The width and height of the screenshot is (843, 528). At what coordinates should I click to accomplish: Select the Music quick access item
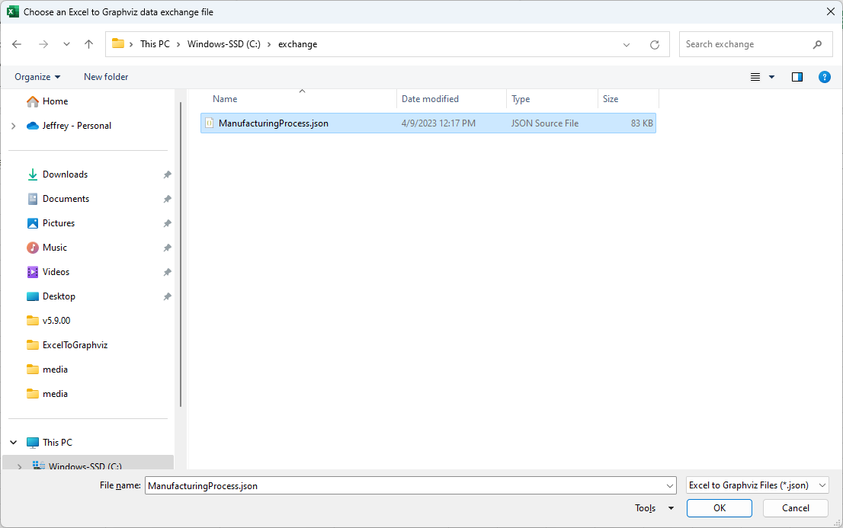click(55, 248)
